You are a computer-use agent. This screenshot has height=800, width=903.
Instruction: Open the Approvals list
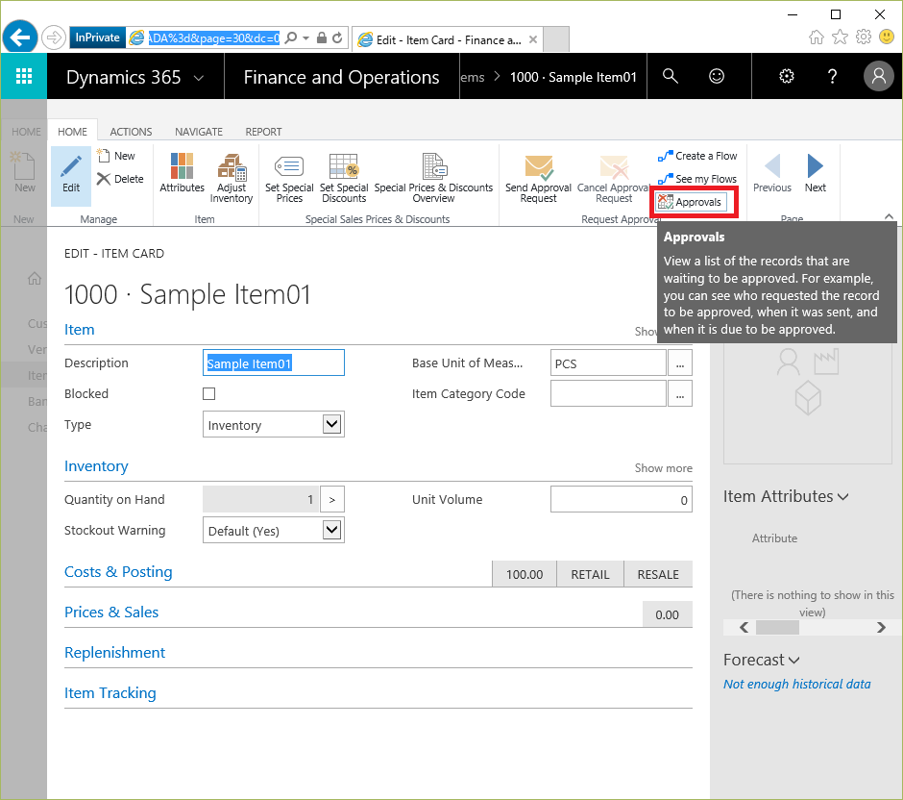point(691,202)
